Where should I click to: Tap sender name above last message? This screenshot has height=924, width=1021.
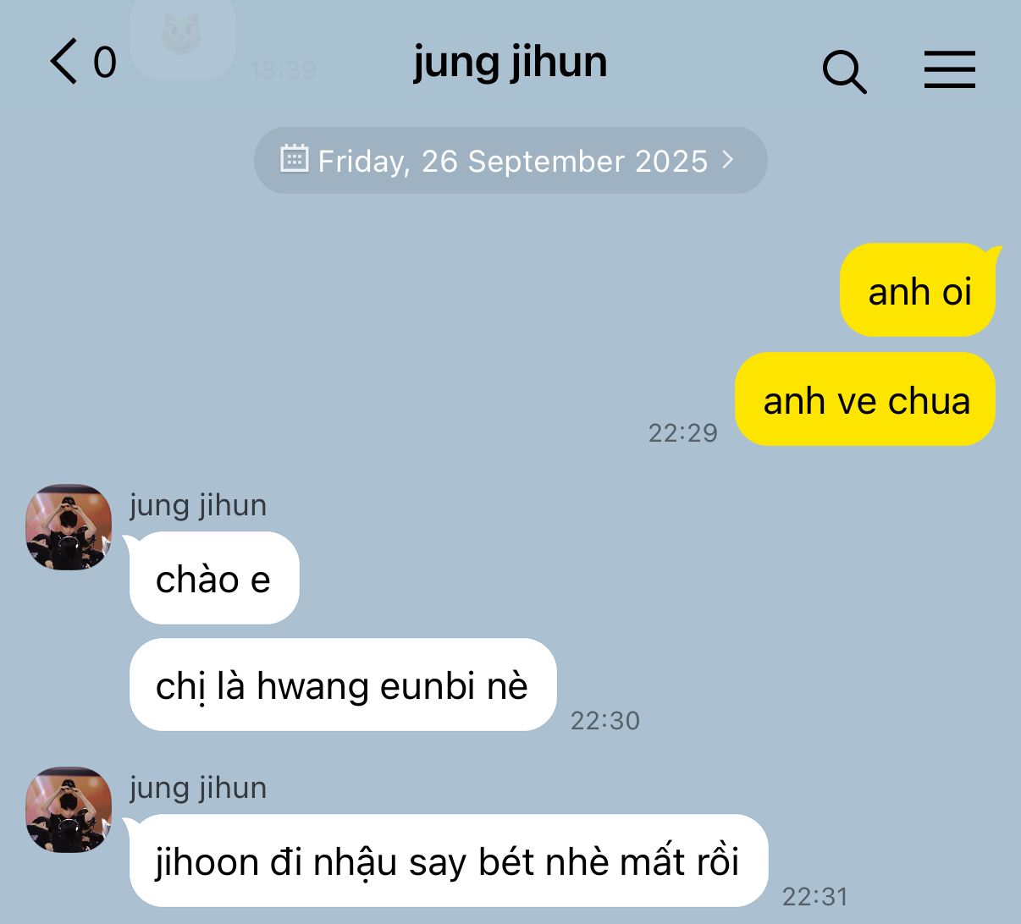(198, 788)
